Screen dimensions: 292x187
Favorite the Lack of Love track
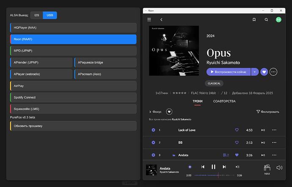pyautogui.click(x=237, y=130)
